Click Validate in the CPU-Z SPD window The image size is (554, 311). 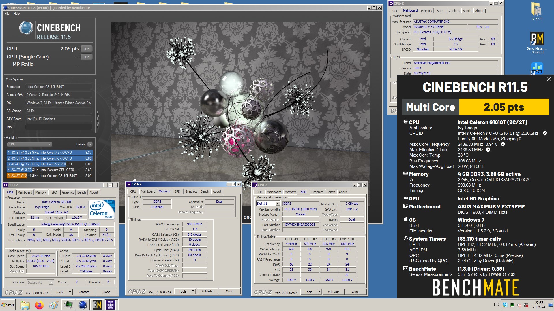333,292
